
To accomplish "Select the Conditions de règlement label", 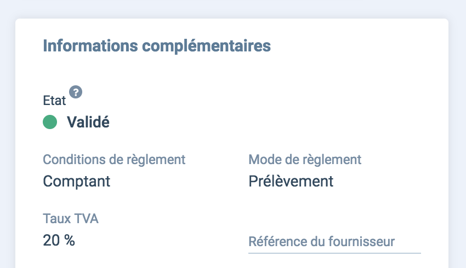I will click(x=114, y=160).
